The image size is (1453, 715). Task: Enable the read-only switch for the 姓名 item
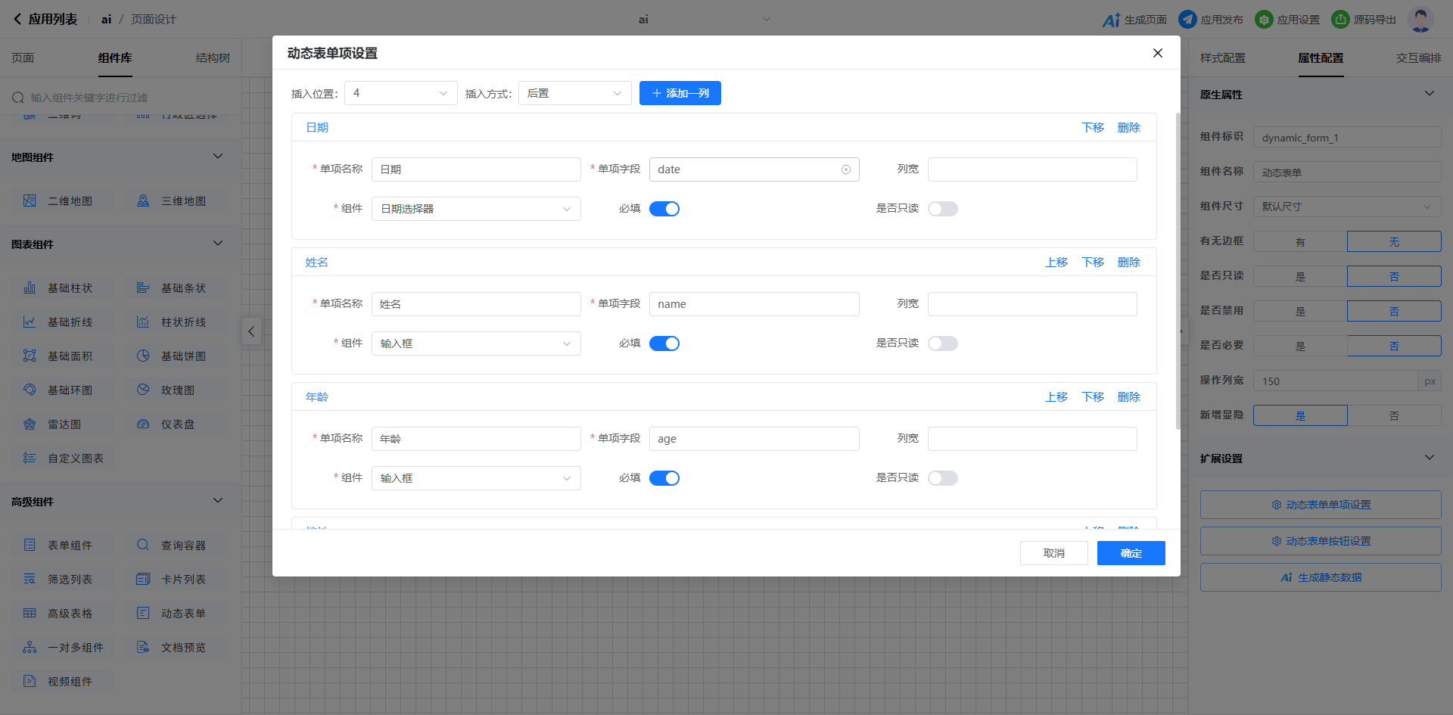point(943,344)
